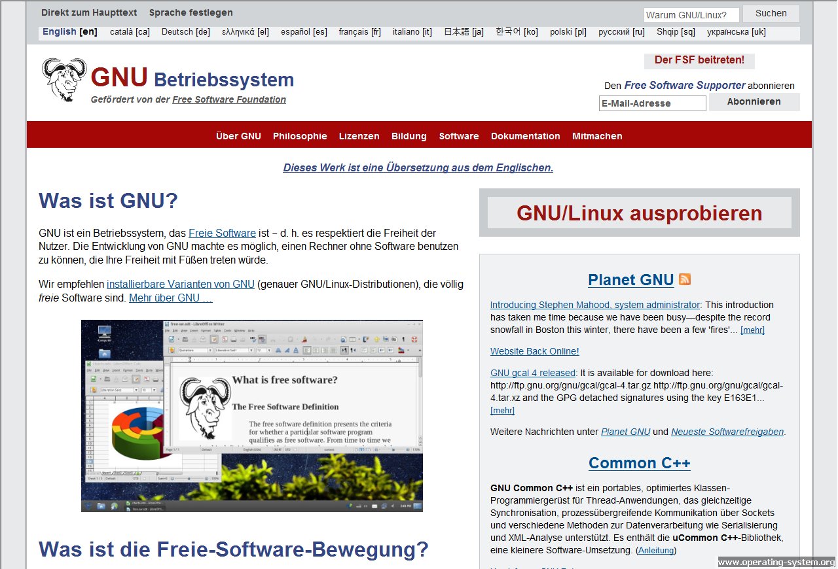Choose українська [uk] language

point(737,32)
